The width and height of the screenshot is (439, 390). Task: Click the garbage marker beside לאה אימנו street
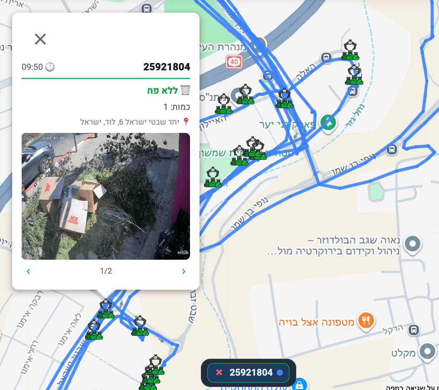(x=94, y=330)
